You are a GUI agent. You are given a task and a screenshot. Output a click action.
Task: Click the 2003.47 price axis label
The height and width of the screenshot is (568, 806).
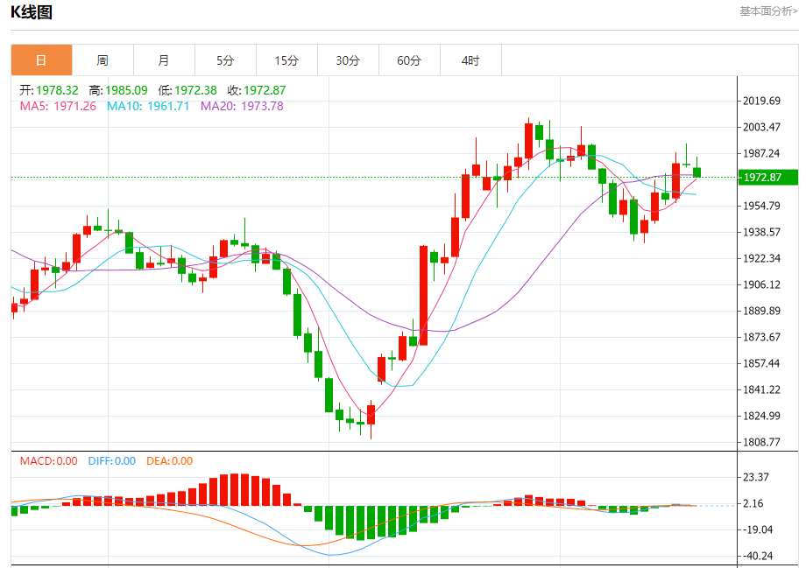click(761, 128)
